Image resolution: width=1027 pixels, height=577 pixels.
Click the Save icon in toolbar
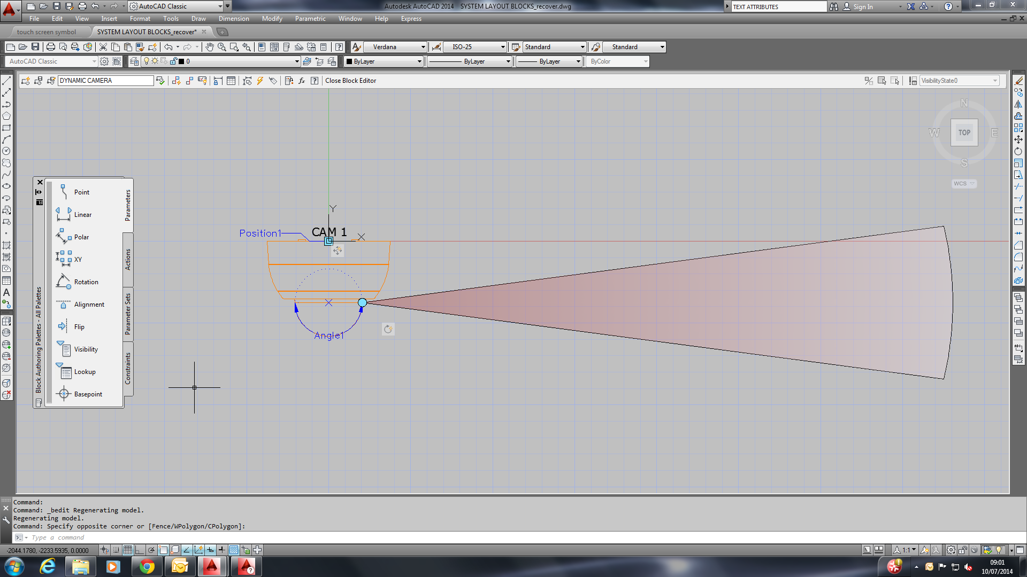(x=35, y=47)
